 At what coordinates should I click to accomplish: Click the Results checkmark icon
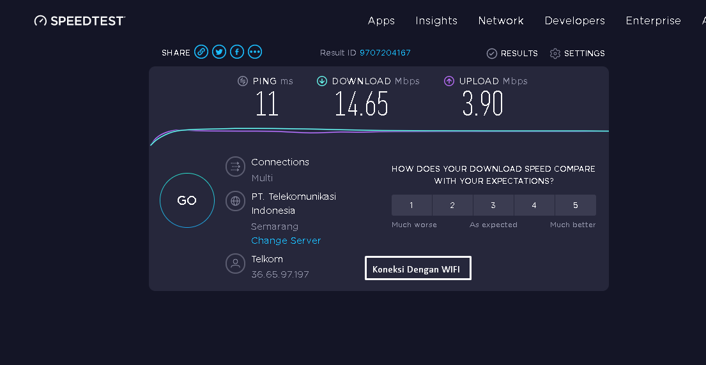tap(492, 54)
